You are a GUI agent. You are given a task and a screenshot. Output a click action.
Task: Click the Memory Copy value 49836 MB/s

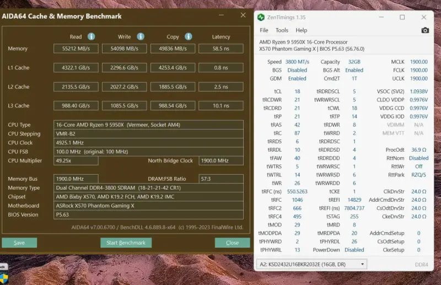point(173,49)
